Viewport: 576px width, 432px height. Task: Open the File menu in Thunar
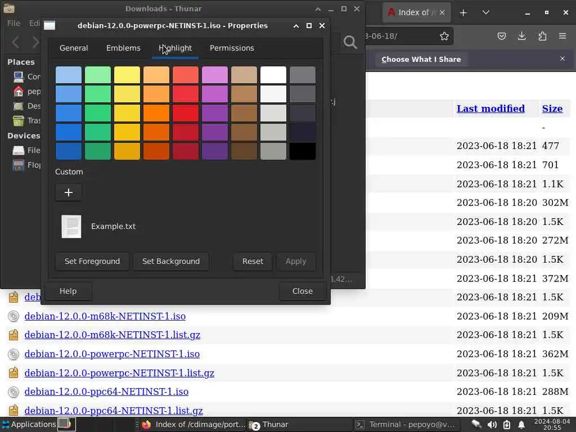(14, 23)
